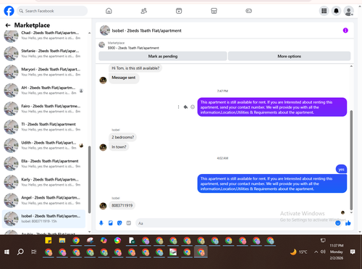This screenshot has width=362, height=269.
Task: React to the purple message with emoji icon
Action: [x=193, y=107]
